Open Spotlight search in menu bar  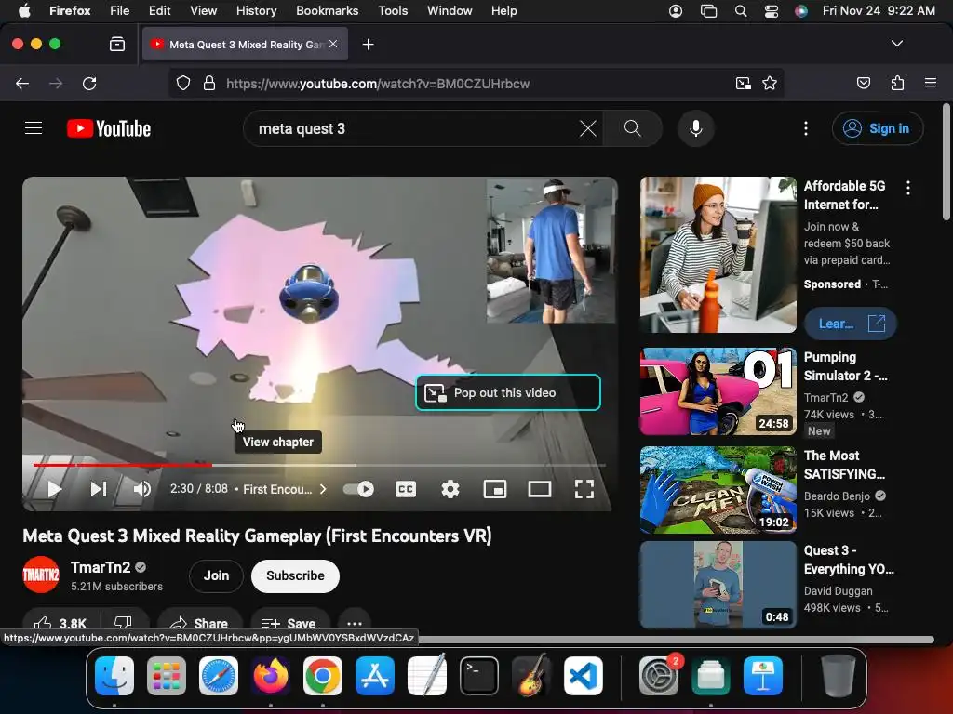pyautogui.click(x=740, y=10)
